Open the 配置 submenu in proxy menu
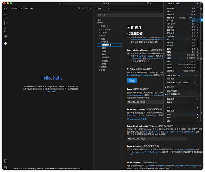205x172 pixels. pos(182,107)
